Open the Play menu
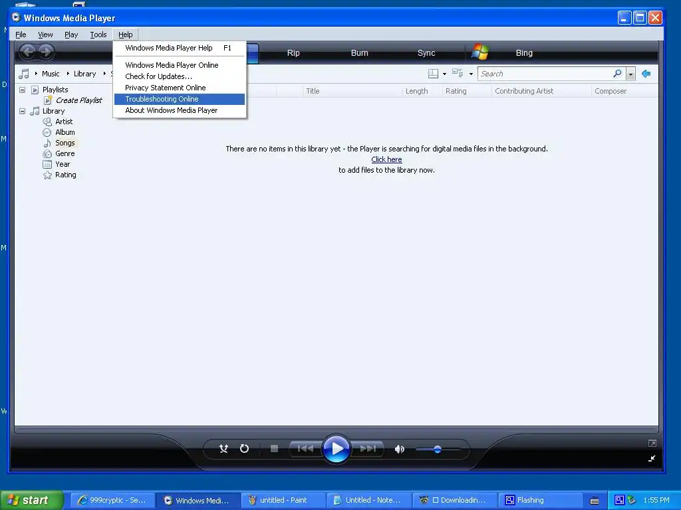Screen dimensions: 681x510 [71, 35]
